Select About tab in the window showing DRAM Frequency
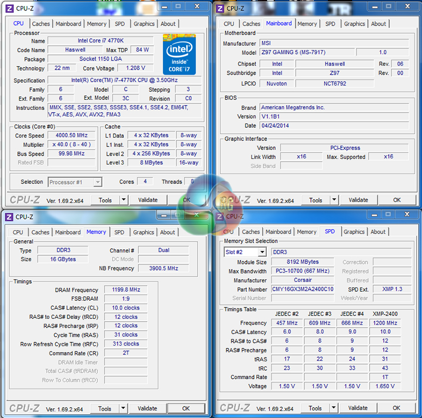422x418 pixels. [168, 232]
